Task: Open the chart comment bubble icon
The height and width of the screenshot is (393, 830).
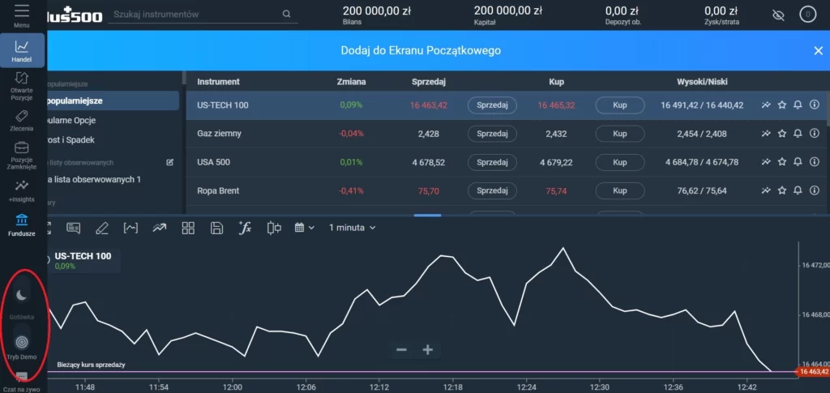Action: click(x=73, y=228)
